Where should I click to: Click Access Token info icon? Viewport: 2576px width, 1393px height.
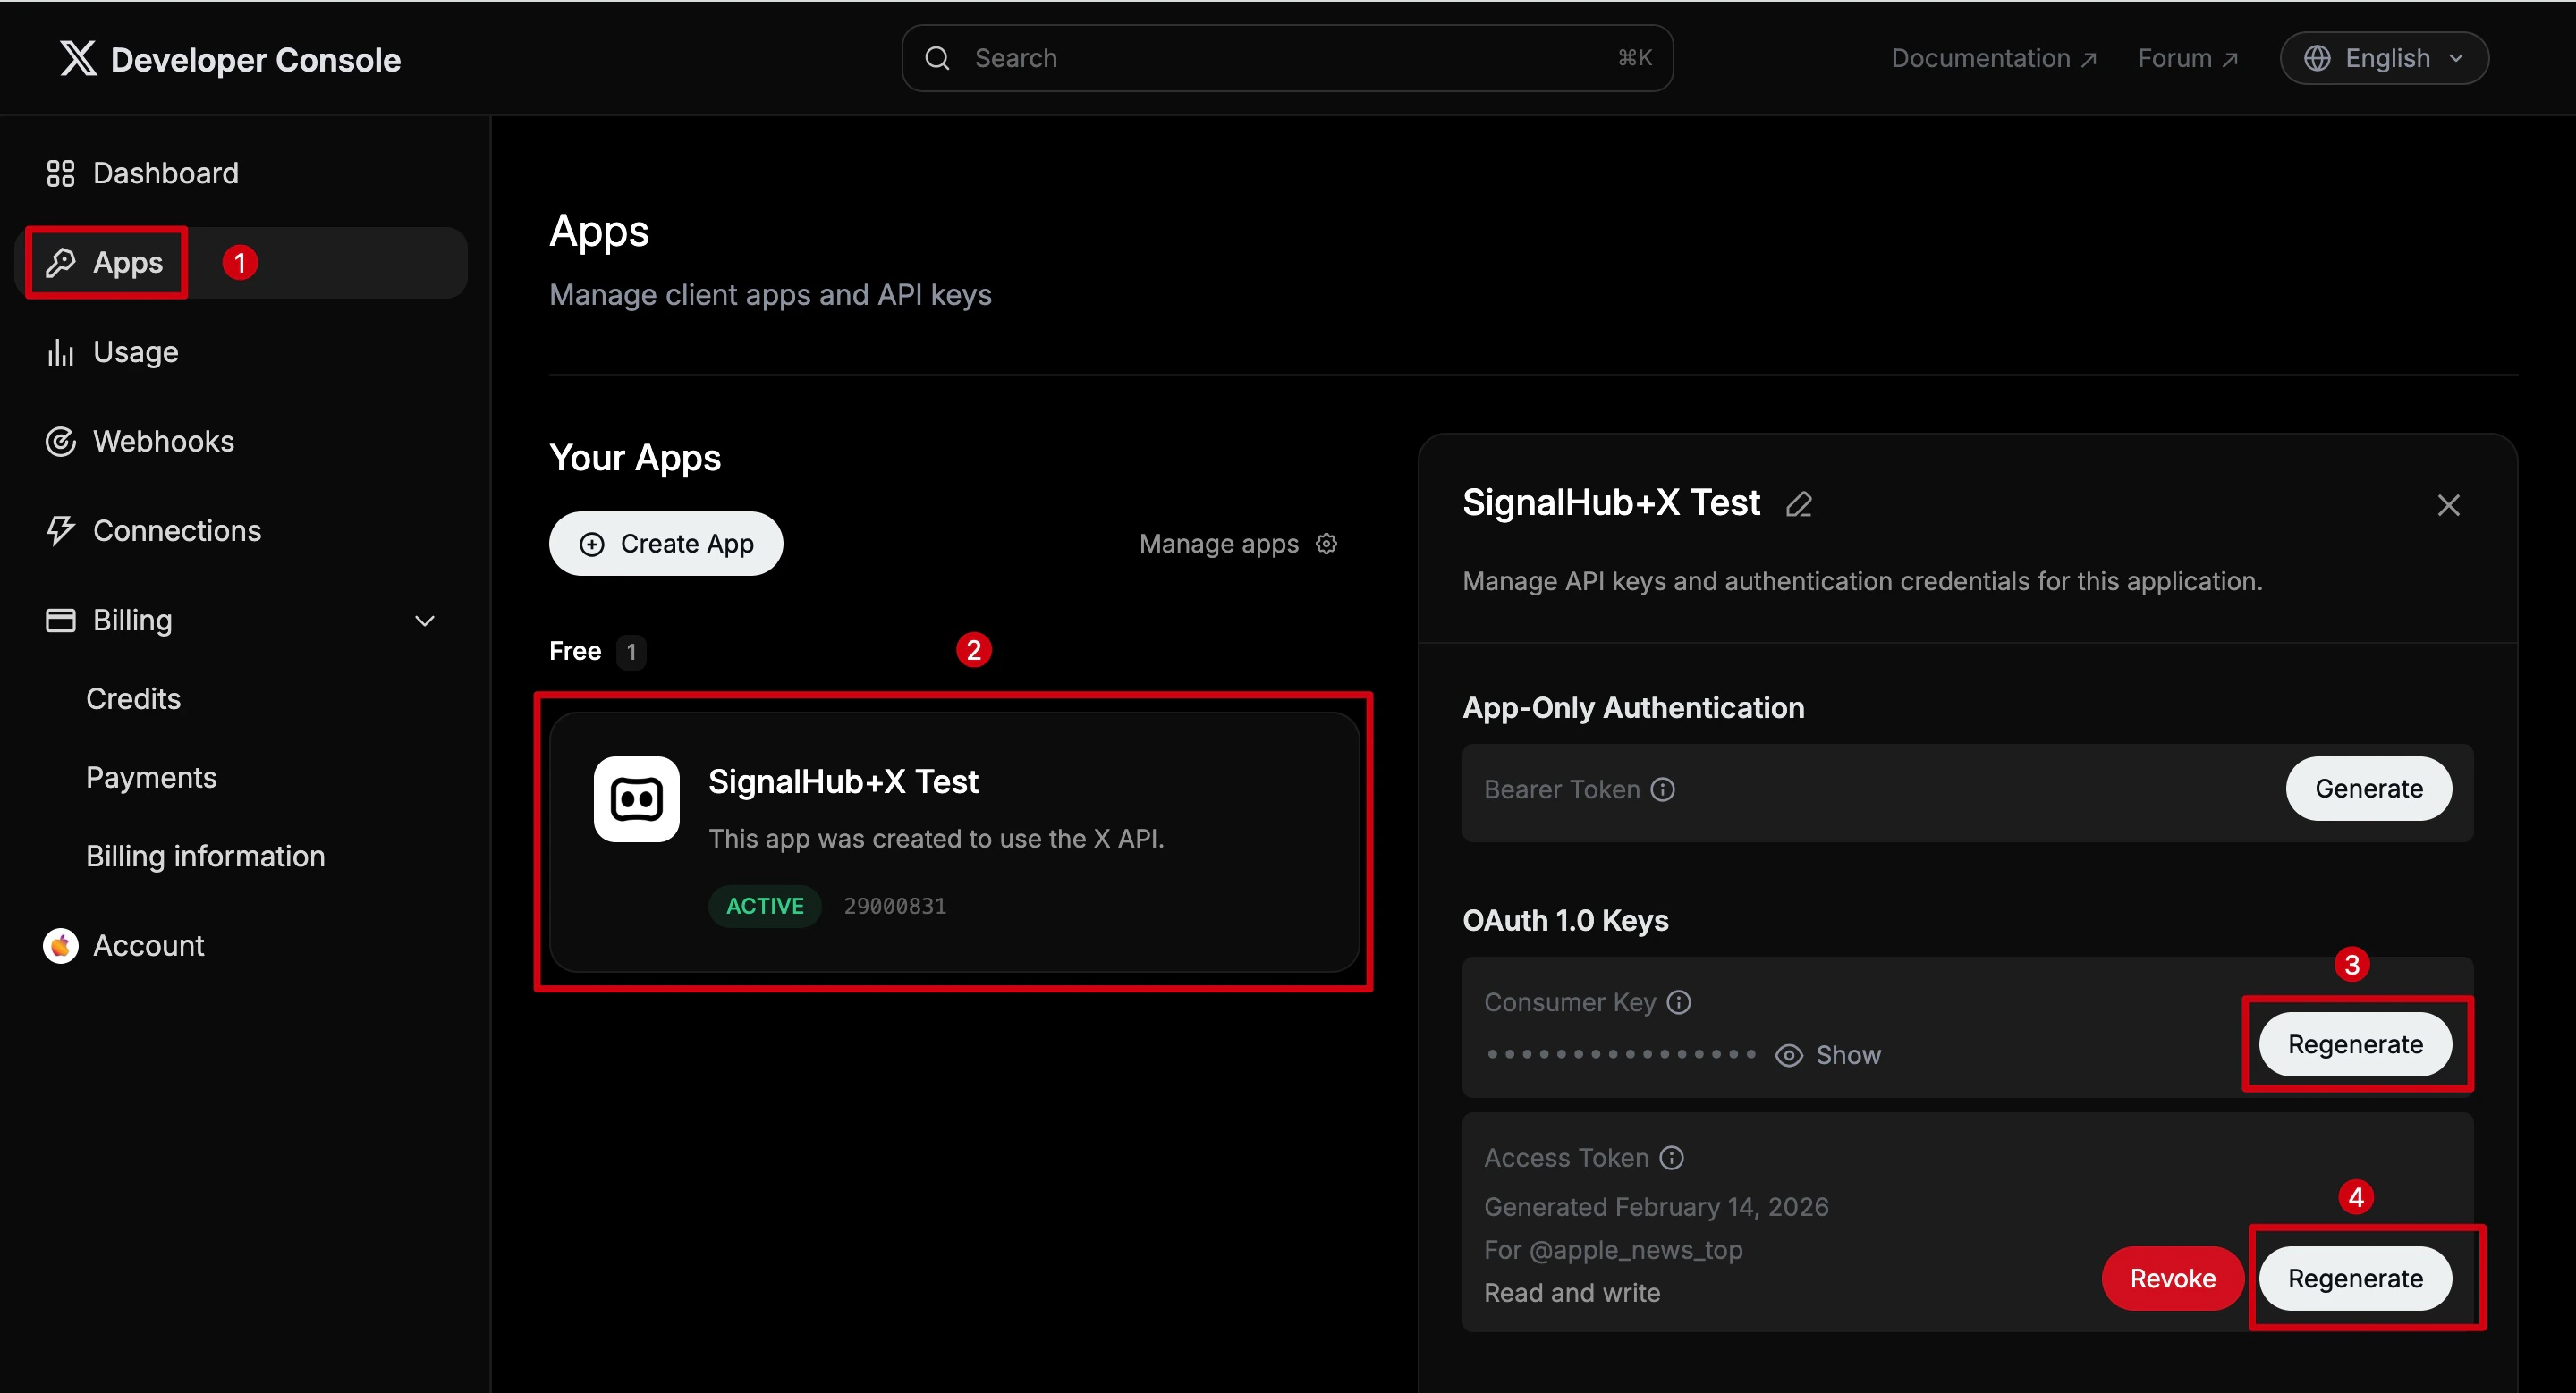[1672, 1157]
